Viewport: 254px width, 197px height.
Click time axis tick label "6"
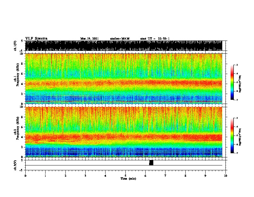click(x=145, y=176)
